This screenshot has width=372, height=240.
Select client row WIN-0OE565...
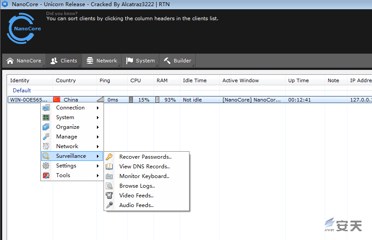pos(190,100)
